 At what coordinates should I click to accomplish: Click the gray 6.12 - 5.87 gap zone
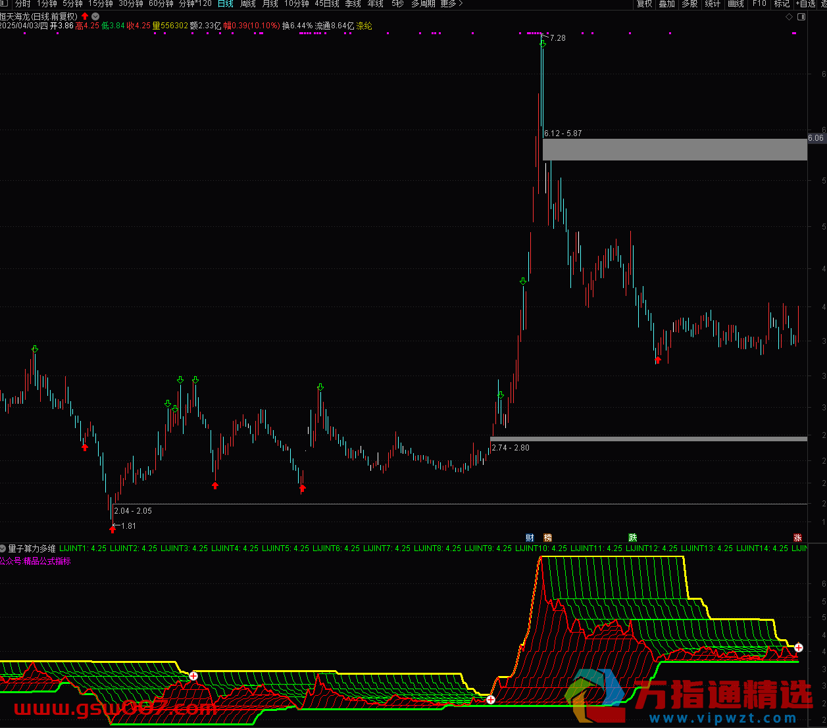point(674,149)
